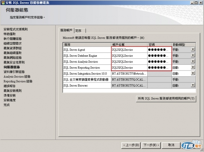The image size is (204, 152).
Task: Select the SQL Server Reporting Services service name
Action: (82, 68)
